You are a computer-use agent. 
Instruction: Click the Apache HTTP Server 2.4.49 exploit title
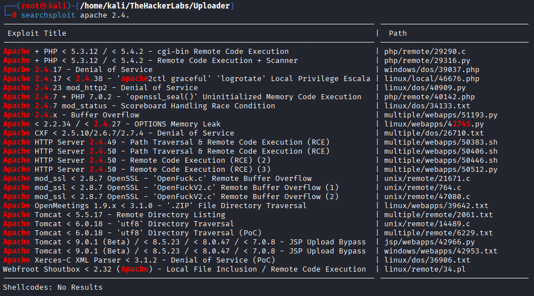[166, 142]
